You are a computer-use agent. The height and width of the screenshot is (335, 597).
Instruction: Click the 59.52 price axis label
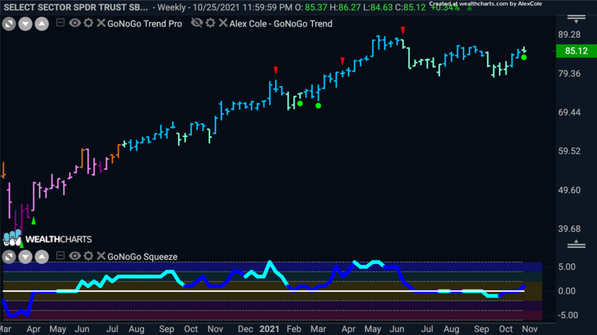click(x=569, y=151)
